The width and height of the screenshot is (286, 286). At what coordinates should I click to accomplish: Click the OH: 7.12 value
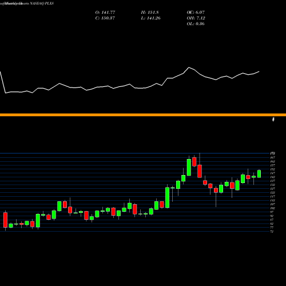[196, 18]
